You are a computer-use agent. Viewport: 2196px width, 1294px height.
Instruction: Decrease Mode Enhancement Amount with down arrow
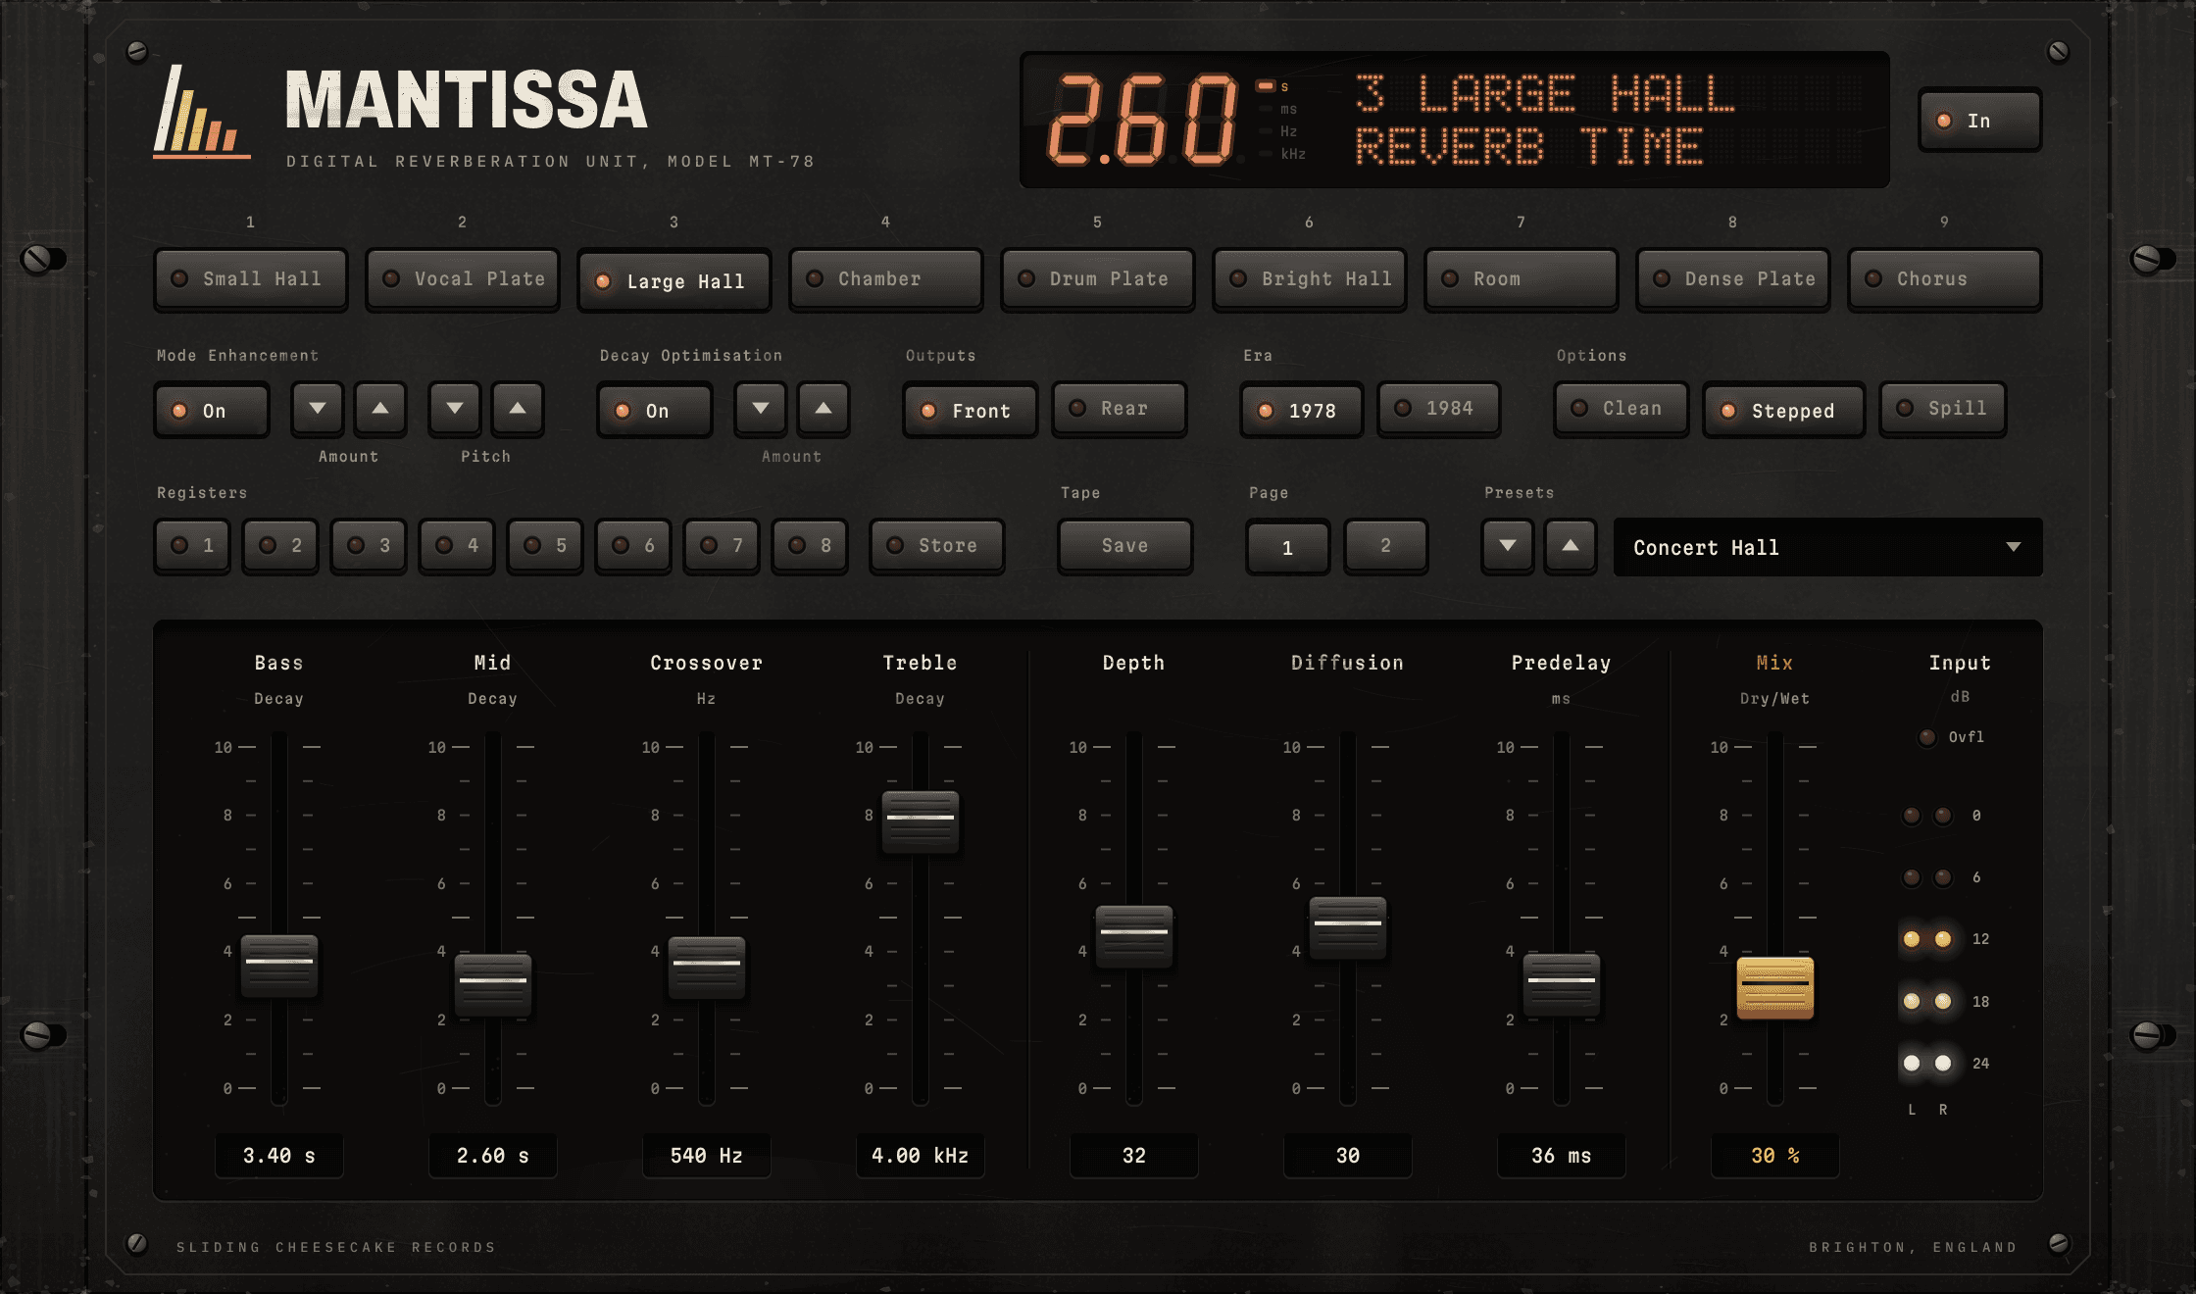coord(318,408)
